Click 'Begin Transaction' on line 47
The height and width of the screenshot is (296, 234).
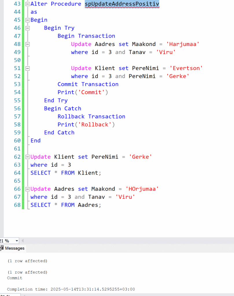click(x=86, y=36)
